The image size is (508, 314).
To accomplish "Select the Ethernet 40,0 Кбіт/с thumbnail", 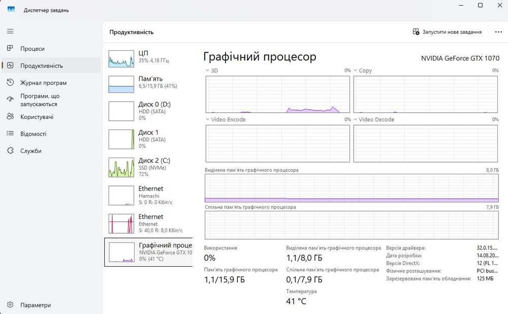I will pyautogui.click(x=121, y=224).
